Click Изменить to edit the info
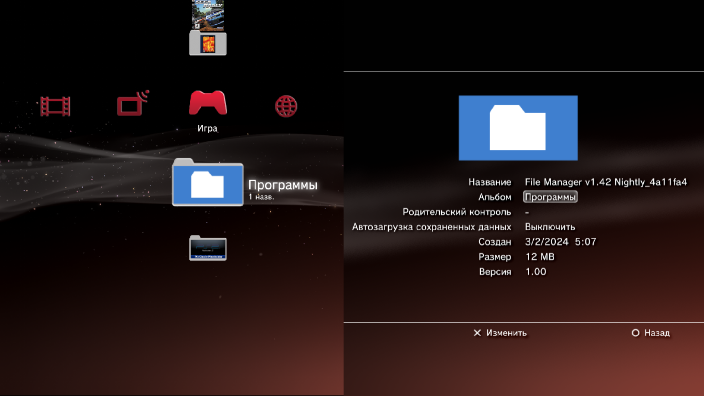Image resolution: width=704 pixels, height=396 pixels. (506, 333)
